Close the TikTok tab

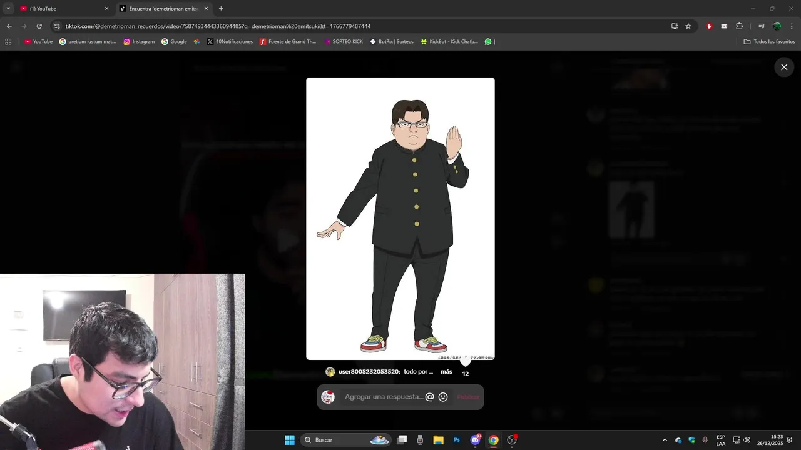point(206,9)
